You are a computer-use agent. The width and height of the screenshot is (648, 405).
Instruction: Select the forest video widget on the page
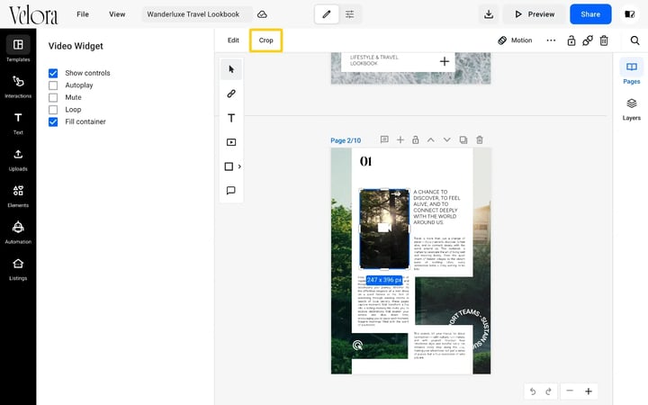click(384, 229)
